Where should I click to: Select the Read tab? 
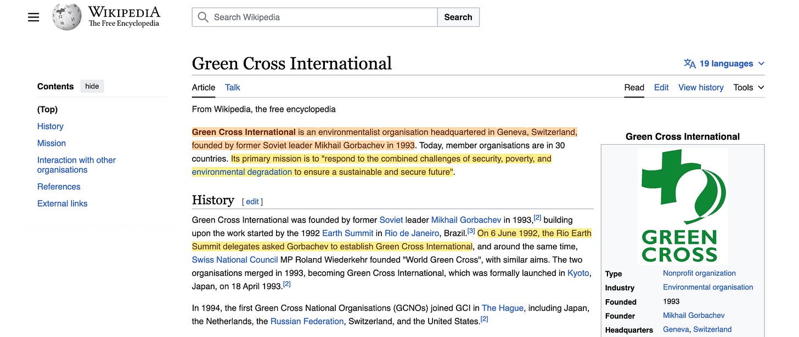(634, 87)
